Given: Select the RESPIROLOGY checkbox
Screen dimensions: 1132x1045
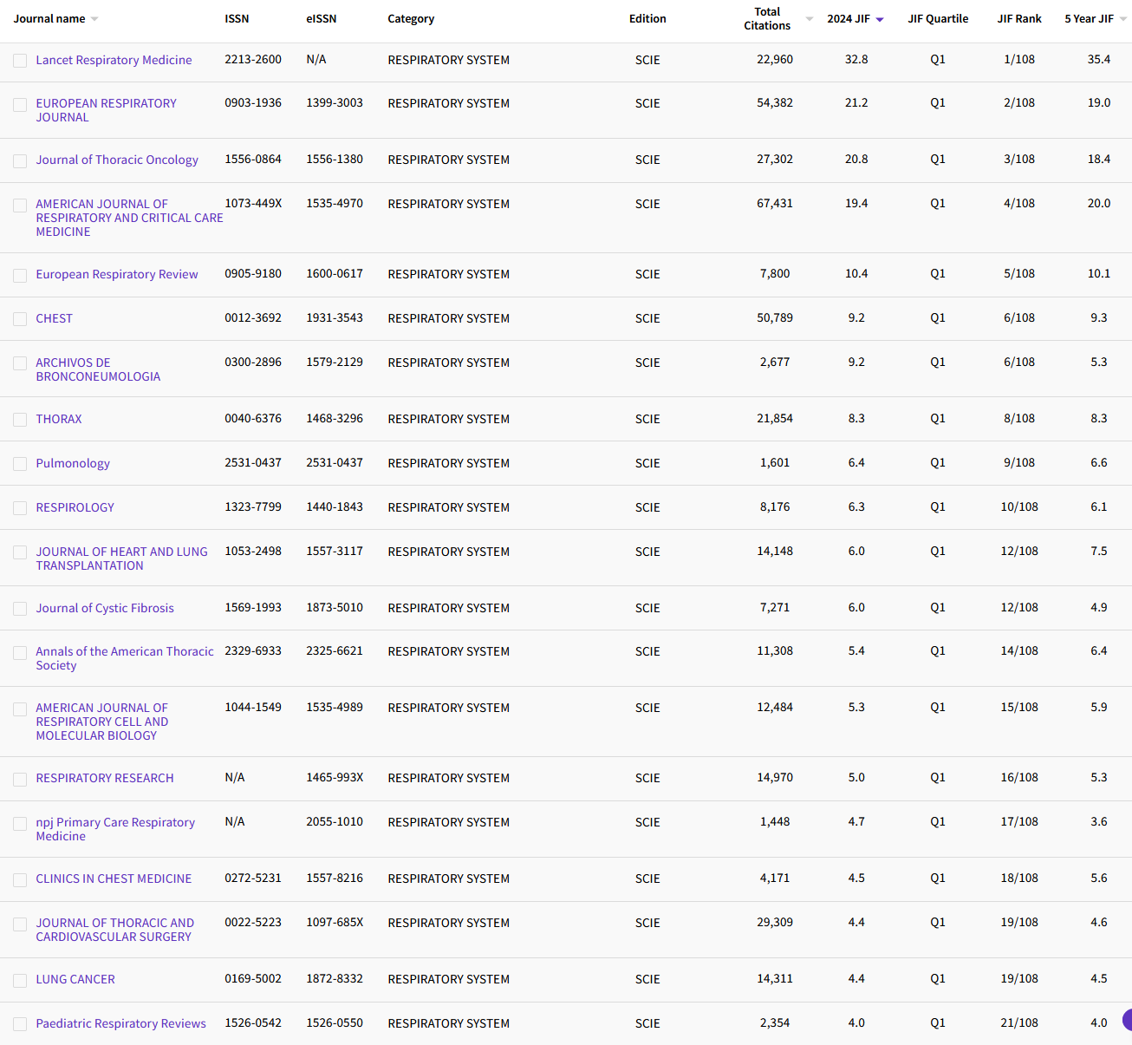Looking at the screenshot, I should pos(20,508).
